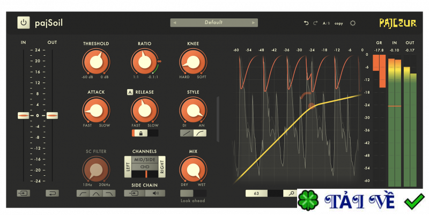Enable external side chain input icon

(x=135, y=194)
